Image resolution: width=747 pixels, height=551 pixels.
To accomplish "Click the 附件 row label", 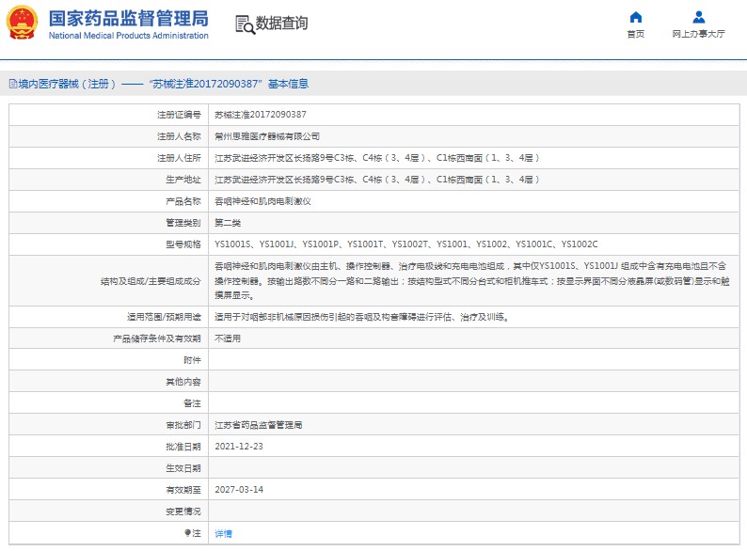I will tap(193, 360).
